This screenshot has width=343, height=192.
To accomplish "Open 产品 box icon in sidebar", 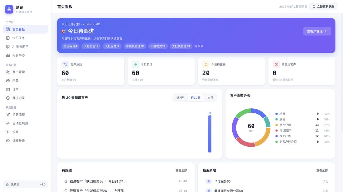I will (8, 81).
